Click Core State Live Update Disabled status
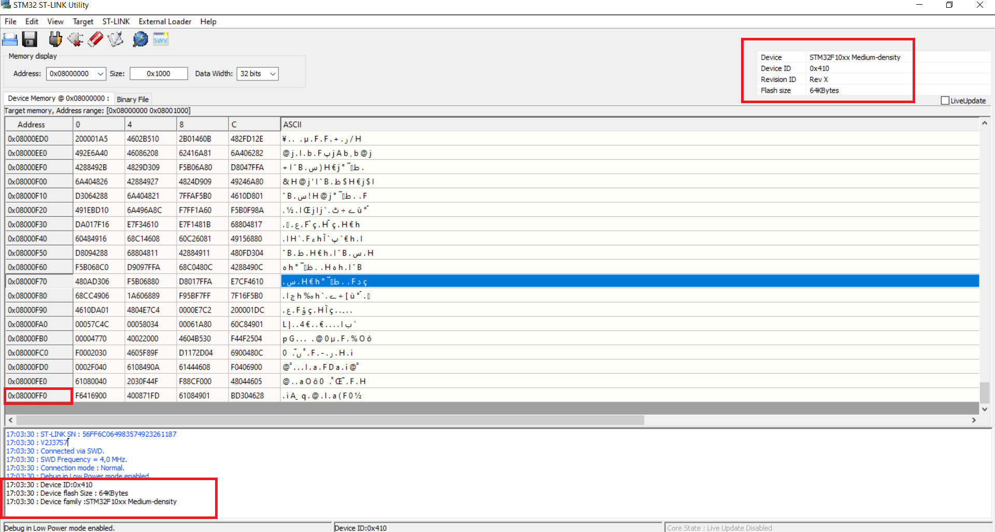Viewport: 995px width, 532px height. point(719,527)
